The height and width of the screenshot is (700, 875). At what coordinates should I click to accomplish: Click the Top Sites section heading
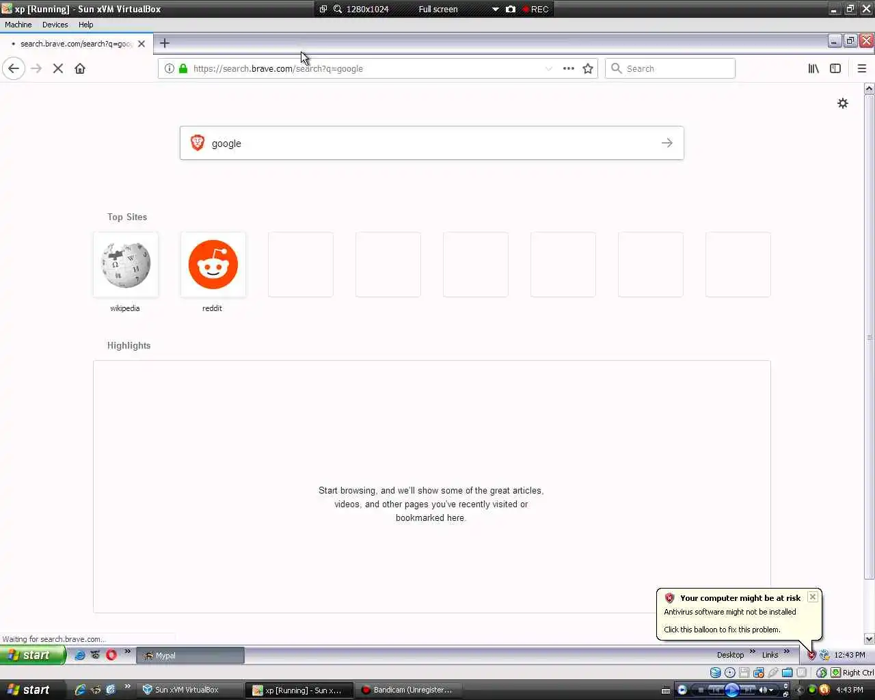[127, 217]
